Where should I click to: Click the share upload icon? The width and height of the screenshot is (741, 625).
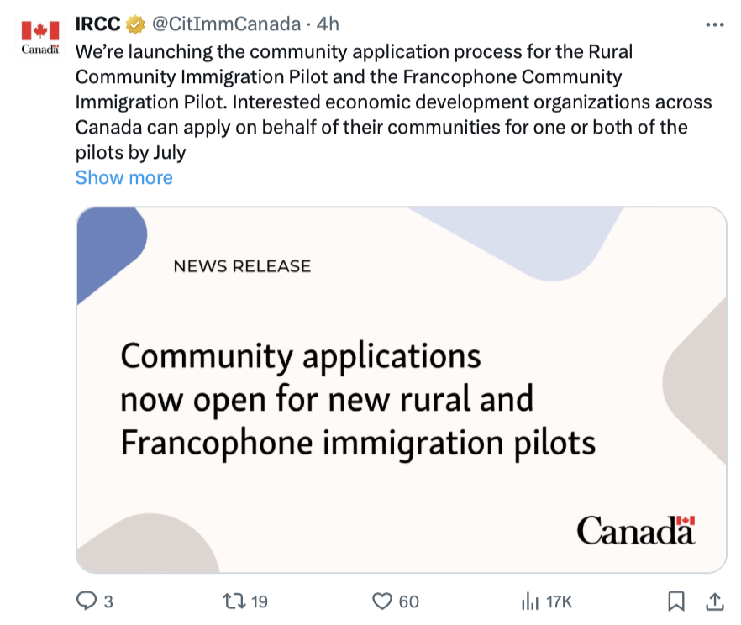pos(714,601)
